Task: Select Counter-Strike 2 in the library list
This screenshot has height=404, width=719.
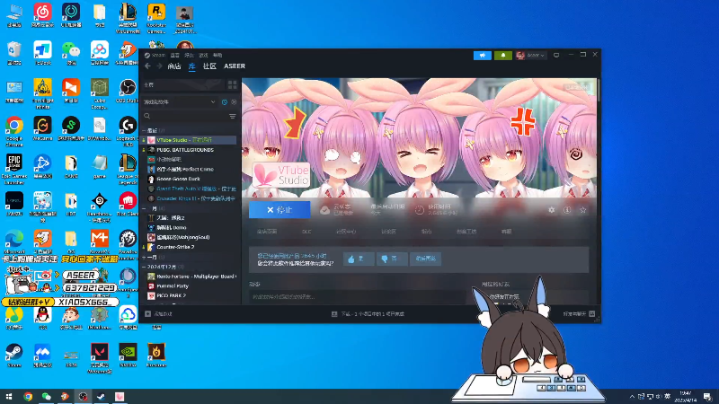Action: point(189,247)
